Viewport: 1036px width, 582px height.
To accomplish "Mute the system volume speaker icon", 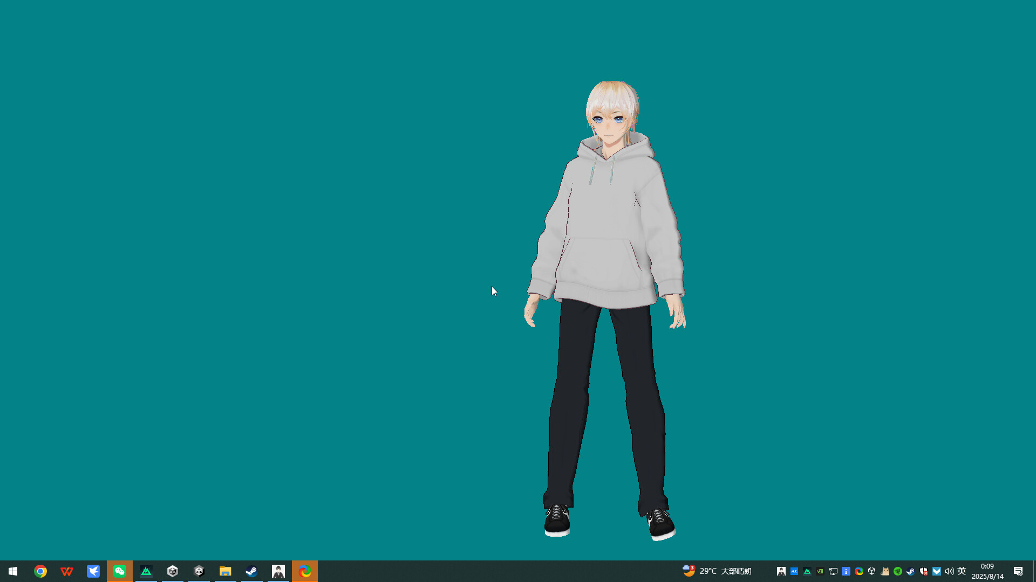I will [x=950, y=571].
